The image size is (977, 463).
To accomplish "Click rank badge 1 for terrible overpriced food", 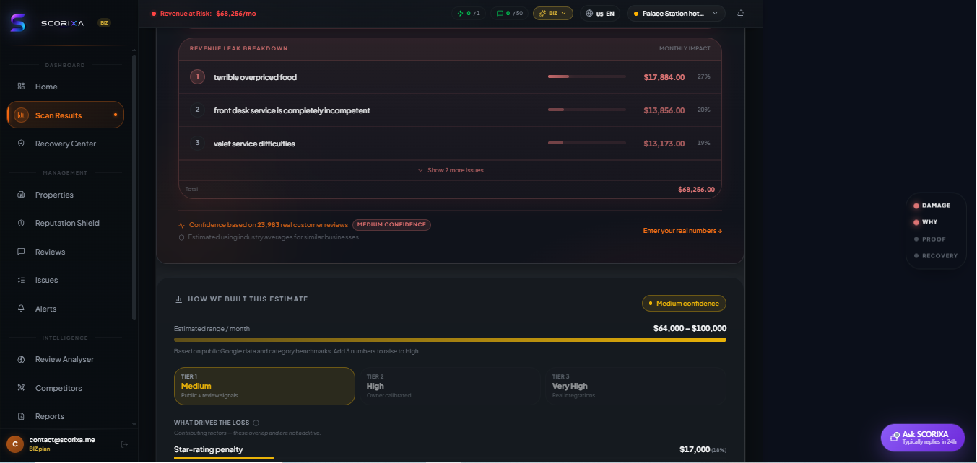I will [x=197, y=76].
